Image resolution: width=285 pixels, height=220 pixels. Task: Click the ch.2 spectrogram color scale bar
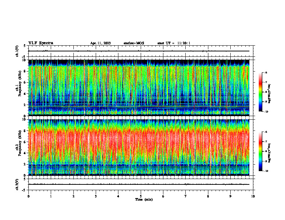coord(260,151)
